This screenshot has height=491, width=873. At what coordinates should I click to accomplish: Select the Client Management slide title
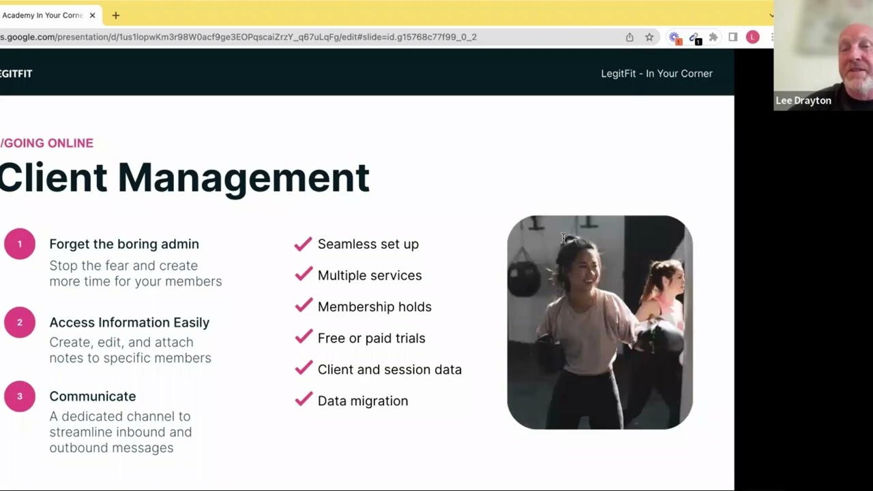[x=184, y=178]
